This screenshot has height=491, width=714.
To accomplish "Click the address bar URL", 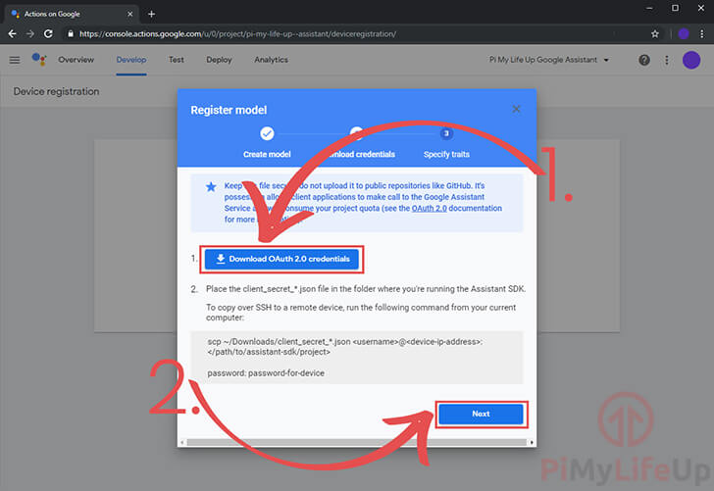I will 237,33.
